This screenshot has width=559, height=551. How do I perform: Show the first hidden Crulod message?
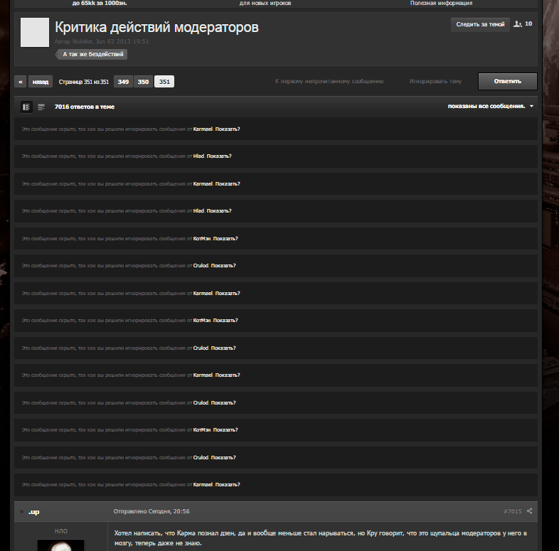pyautogui.click(x=223, y=265)
